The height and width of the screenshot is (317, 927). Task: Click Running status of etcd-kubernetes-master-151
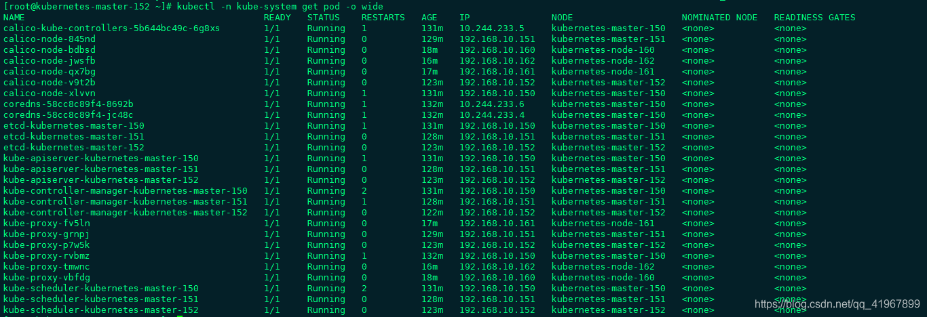[x=326, y=136]
